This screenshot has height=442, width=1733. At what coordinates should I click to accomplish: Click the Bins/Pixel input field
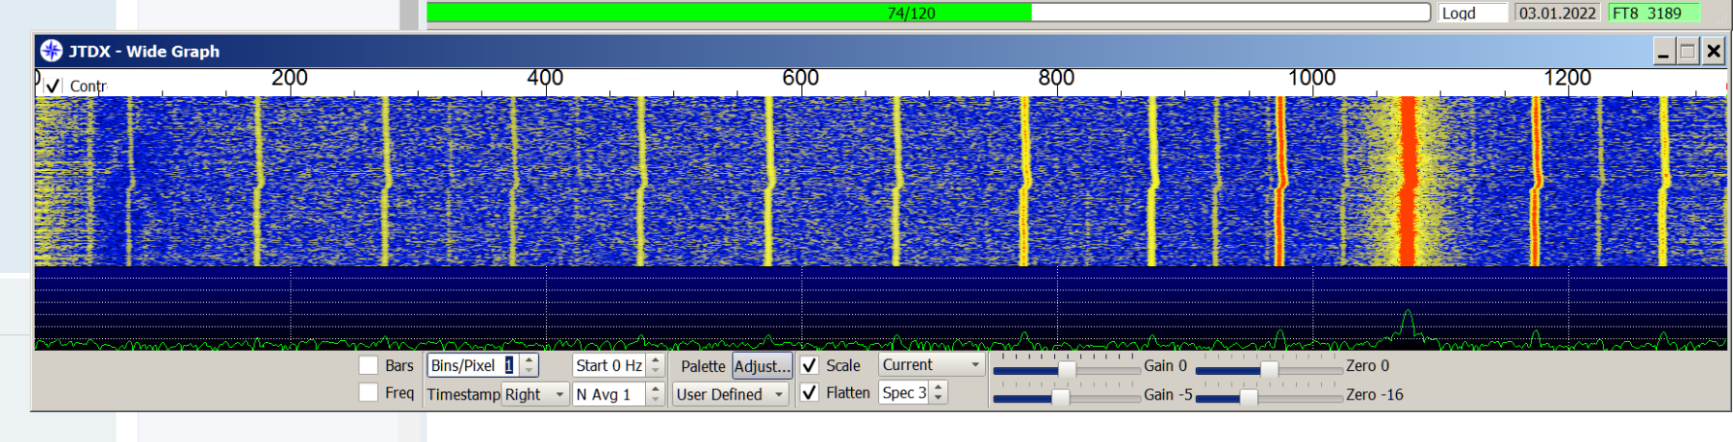pyautogui.click(x=475, y=365)
